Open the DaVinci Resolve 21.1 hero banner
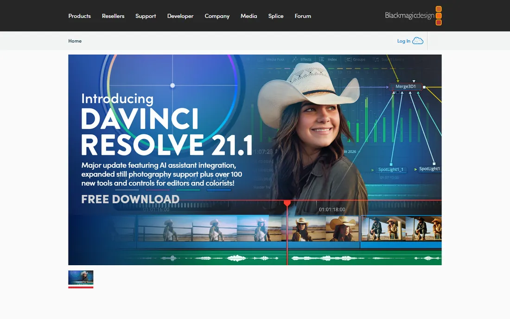The height and width of the screenshot is (319, 510). [255, 159]
